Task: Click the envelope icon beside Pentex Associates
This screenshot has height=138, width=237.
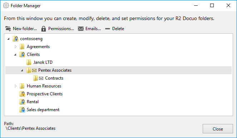Action: [34, 71]
